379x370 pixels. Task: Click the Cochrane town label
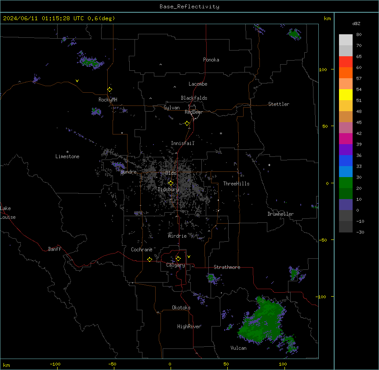pyautogui.click(x=142, y=250)
